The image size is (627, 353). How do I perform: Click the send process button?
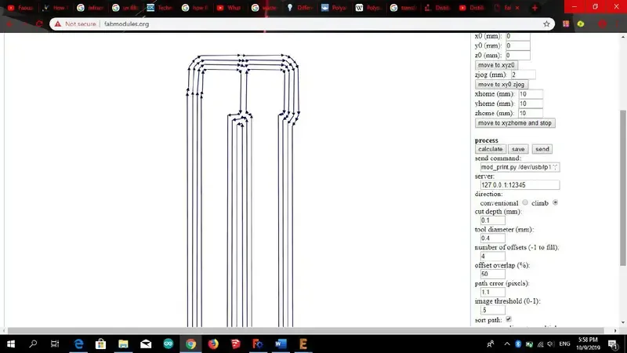(542, 149)
